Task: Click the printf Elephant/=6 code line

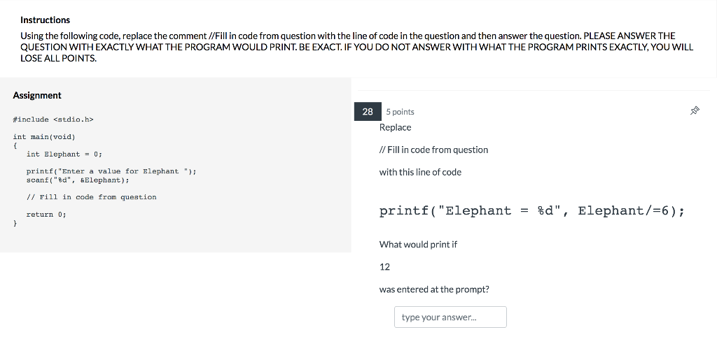Action: pyautogui.click(x=532, y=211)
